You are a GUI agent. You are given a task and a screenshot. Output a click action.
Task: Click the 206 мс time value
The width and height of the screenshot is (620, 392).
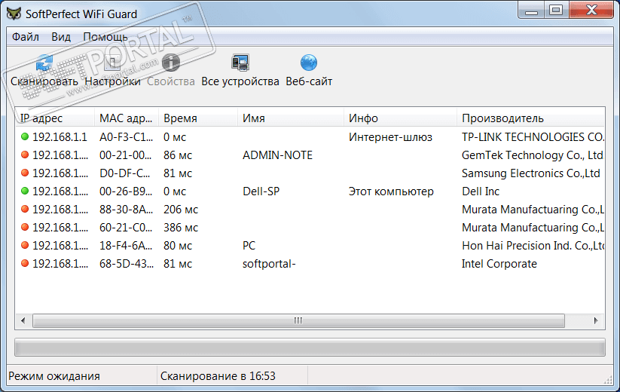point(181,210)
